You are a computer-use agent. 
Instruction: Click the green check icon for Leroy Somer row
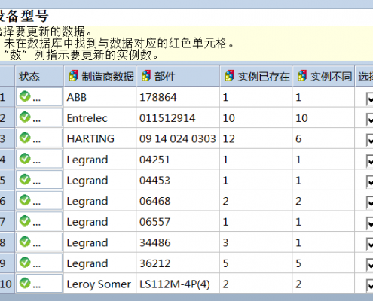click(25, 284)
